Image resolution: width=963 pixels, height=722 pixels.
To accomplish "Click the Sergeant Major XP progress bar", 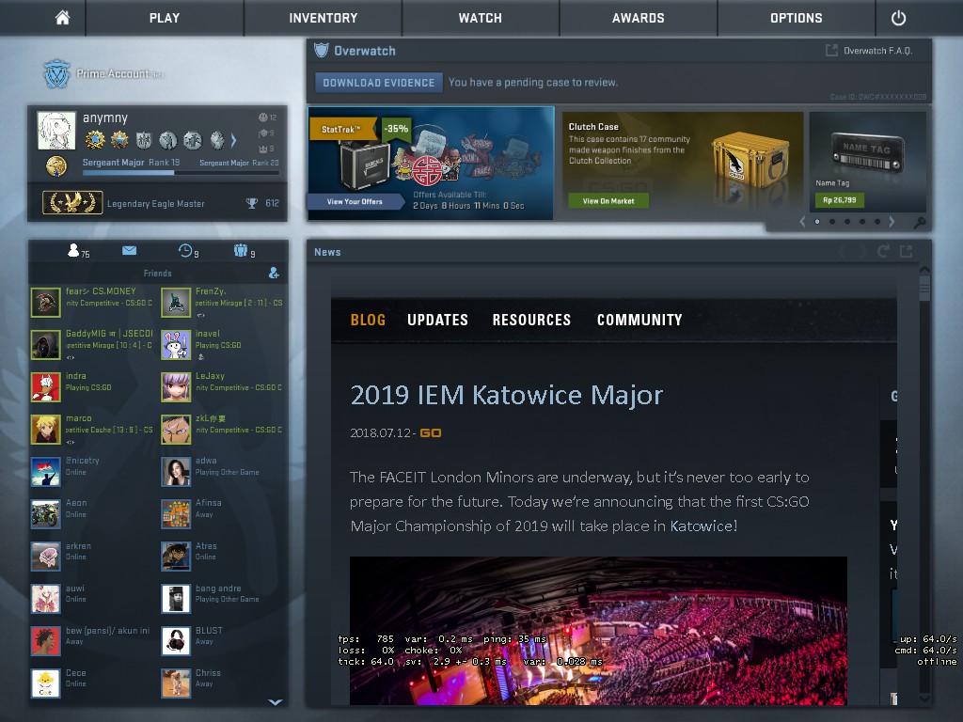I will [x=181, y=173].
